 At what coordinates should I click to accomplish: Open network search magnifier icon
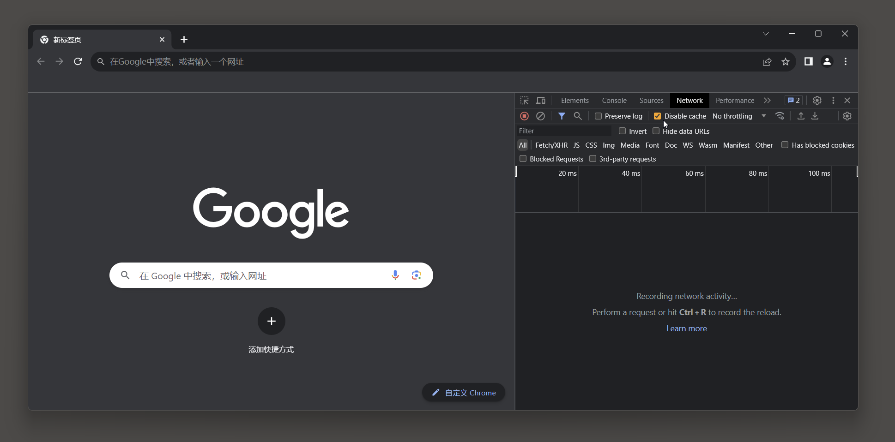coord(578,116)
